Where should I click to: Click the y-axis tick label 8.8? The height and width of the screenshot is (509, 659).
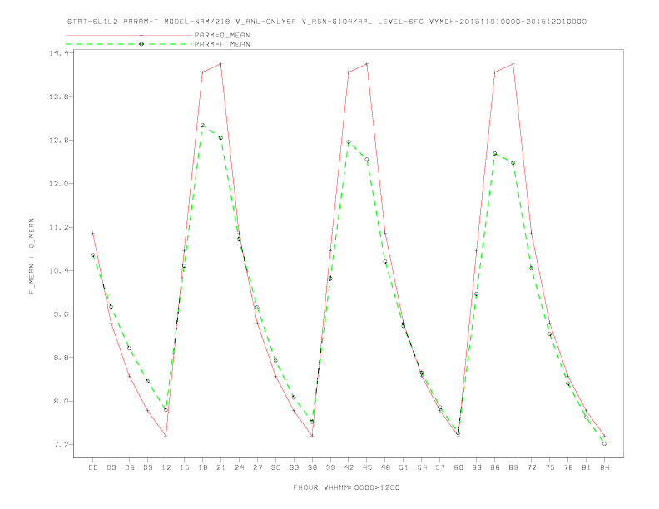click(61, 358)
